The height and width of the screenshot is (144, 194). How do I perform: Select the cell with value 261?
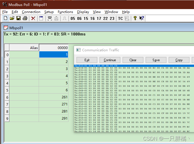coord(53,97)
